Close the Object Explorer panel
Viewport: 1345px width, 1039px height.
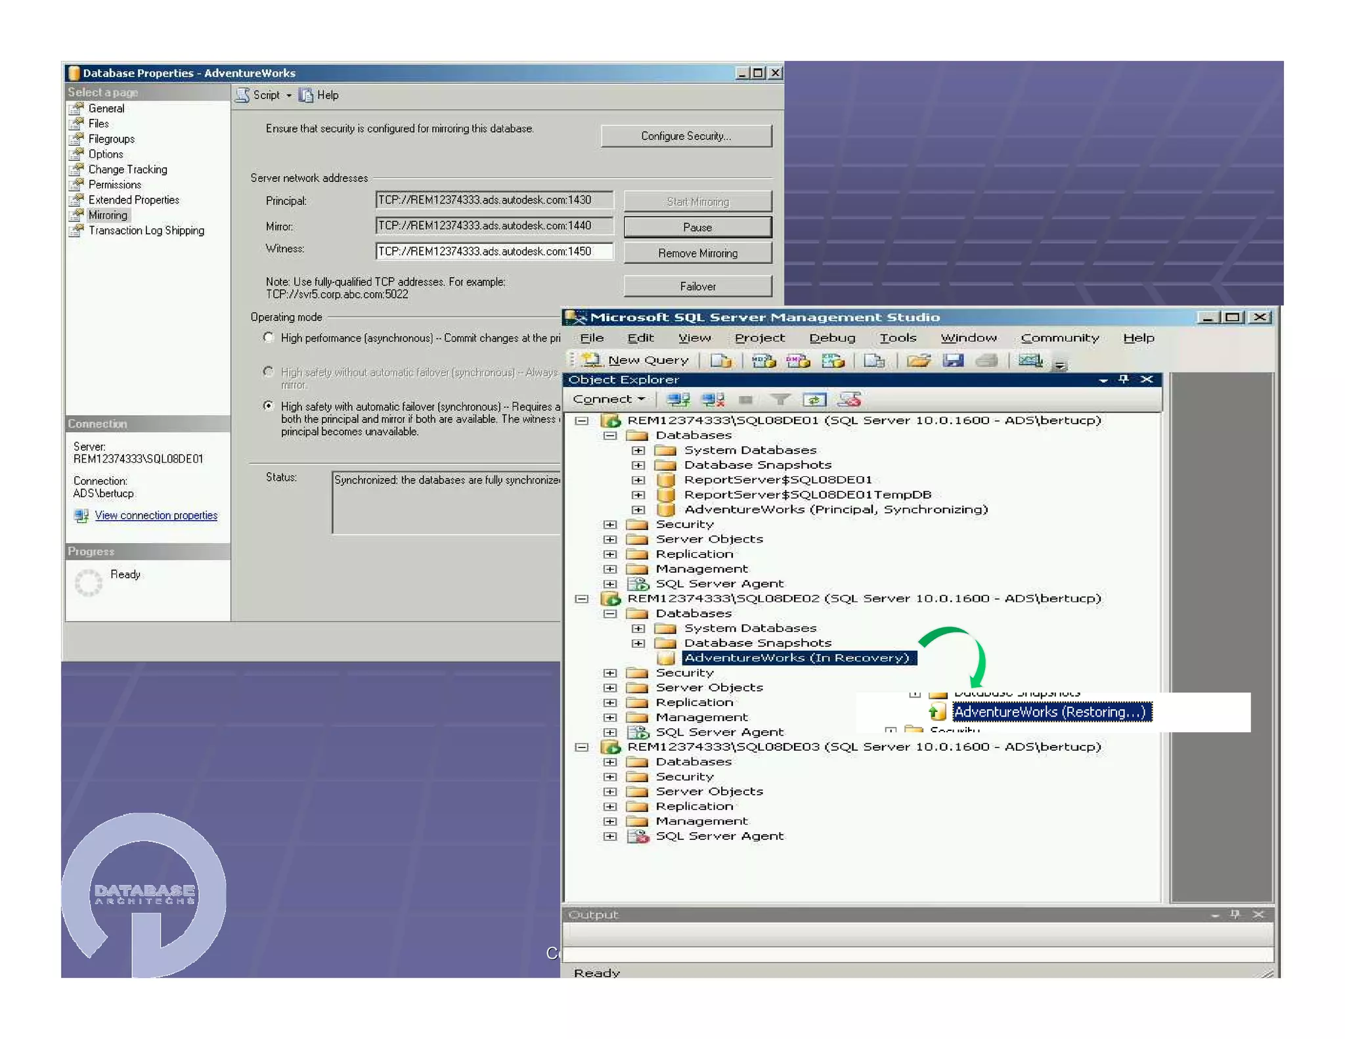point(1147,379)
